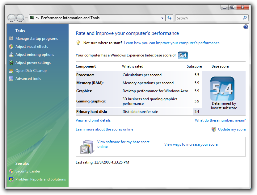Image resolution: width=257 pixels, height=195 pixels.
Task: Click 'Memory operations per second' text
Action: 148,83
